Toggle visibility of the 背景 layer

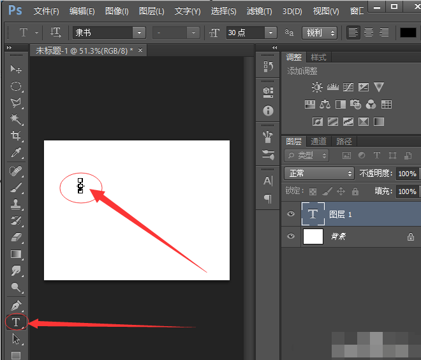pos(291,237)
